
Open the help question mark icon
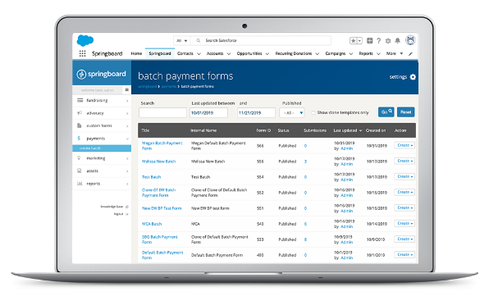pos(378,41)
